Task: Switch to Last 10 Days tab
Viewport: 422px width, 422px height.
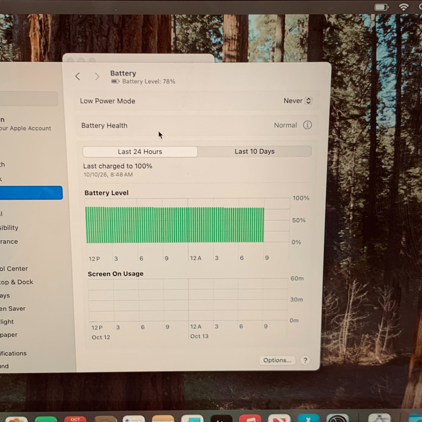Action: coord(255,151)
